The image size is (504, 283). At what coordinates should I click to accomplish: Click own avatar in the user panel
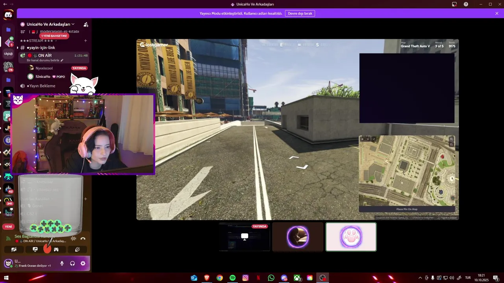(x=8, y=263)
